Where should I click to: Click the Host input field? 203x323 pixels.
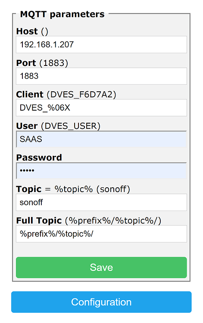(x=101, y=44)
